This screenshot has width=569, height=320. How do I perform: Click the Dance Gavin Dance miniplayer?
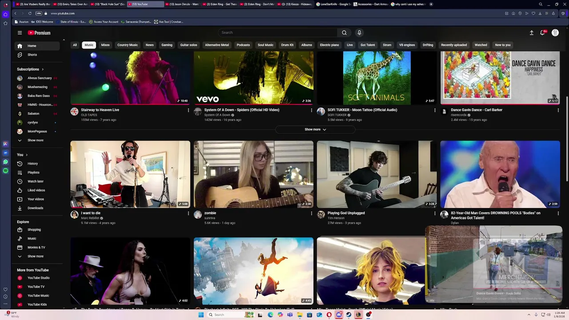494,264
